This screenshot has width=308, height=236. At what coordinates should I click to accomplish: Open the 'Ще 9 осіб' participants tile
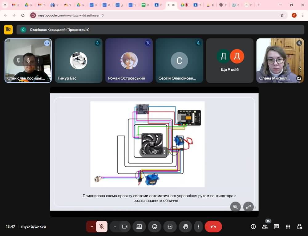point(230,61)
